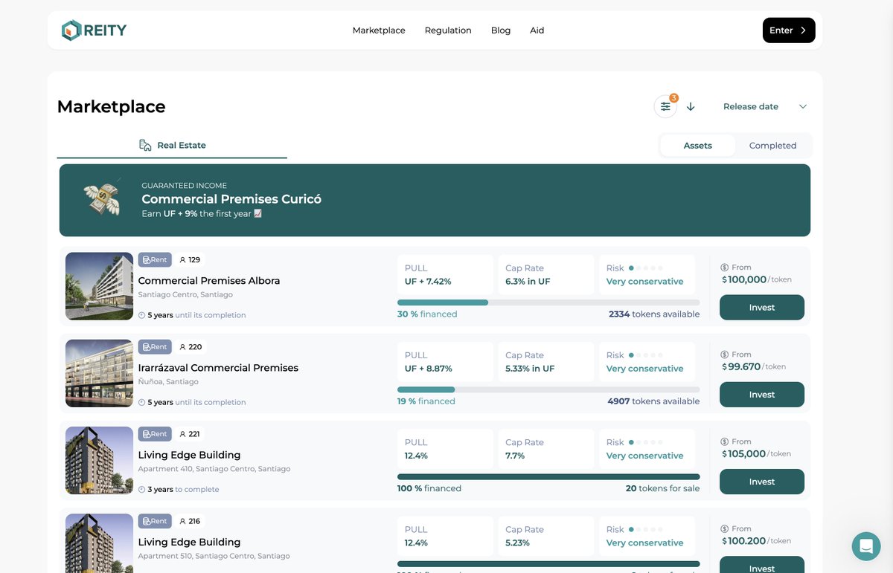Click dollar coin icon near $100.200

(725, 528)
